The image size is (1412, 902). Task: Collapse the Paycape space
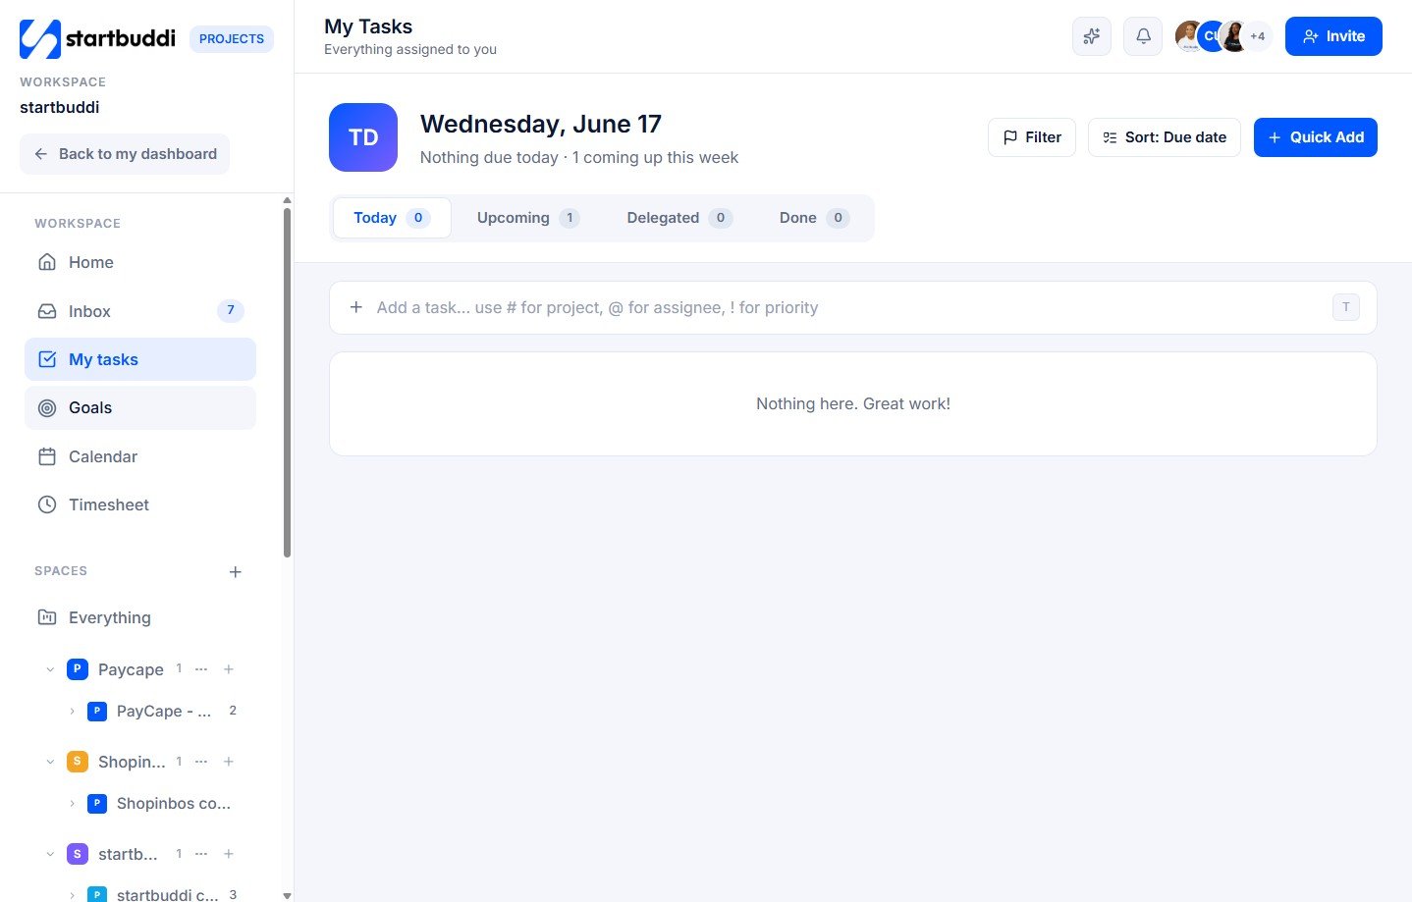tap(50, 669)
